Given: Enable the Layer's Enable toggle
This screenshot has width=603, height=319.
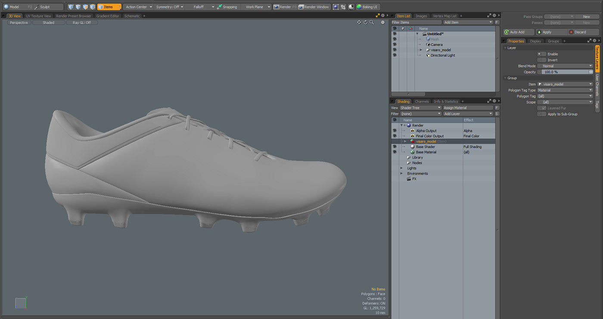Looking at the screenshot, I should coord(541,53).
